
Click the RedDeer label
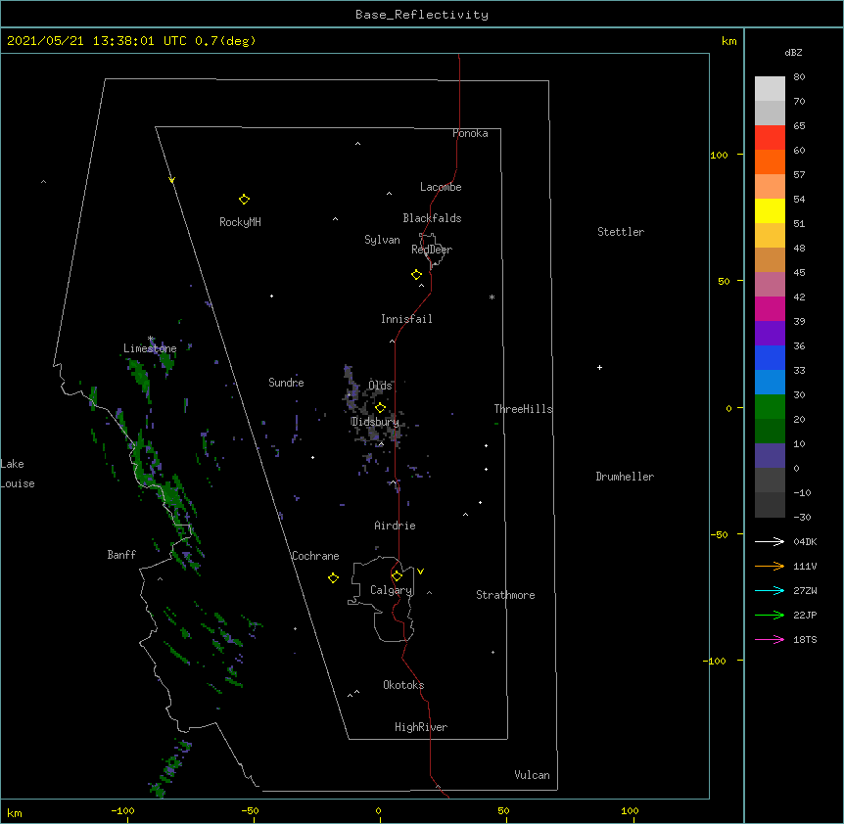432,250
